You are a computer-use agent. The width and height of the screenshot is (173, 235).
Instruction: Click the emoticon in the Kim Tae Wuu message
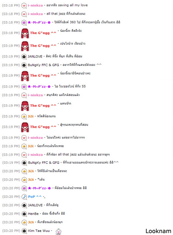[x=58, y=231]
